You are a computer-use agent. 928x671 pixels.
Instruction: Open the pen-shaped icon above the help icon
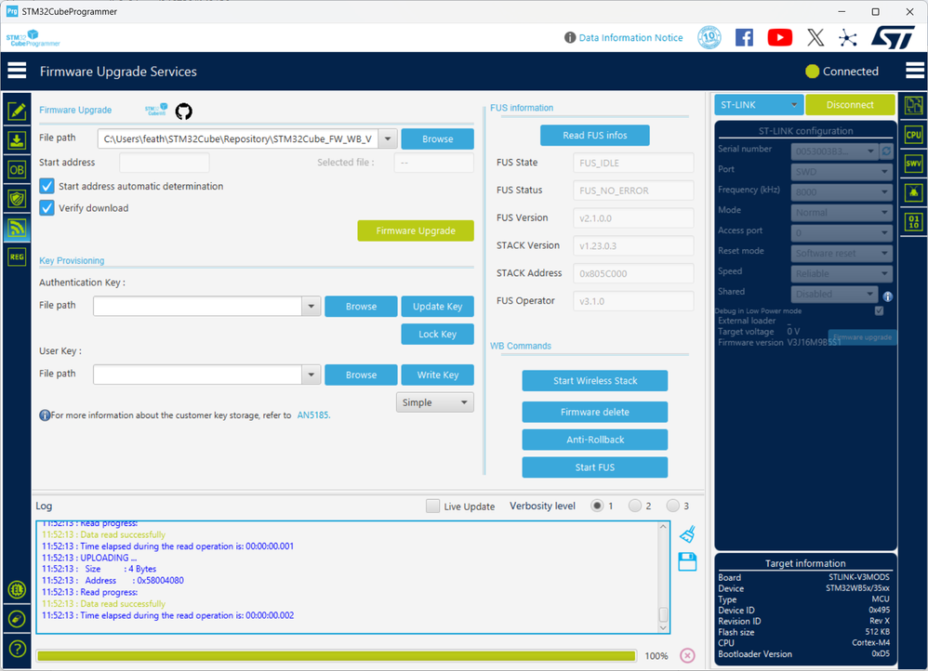17,619
